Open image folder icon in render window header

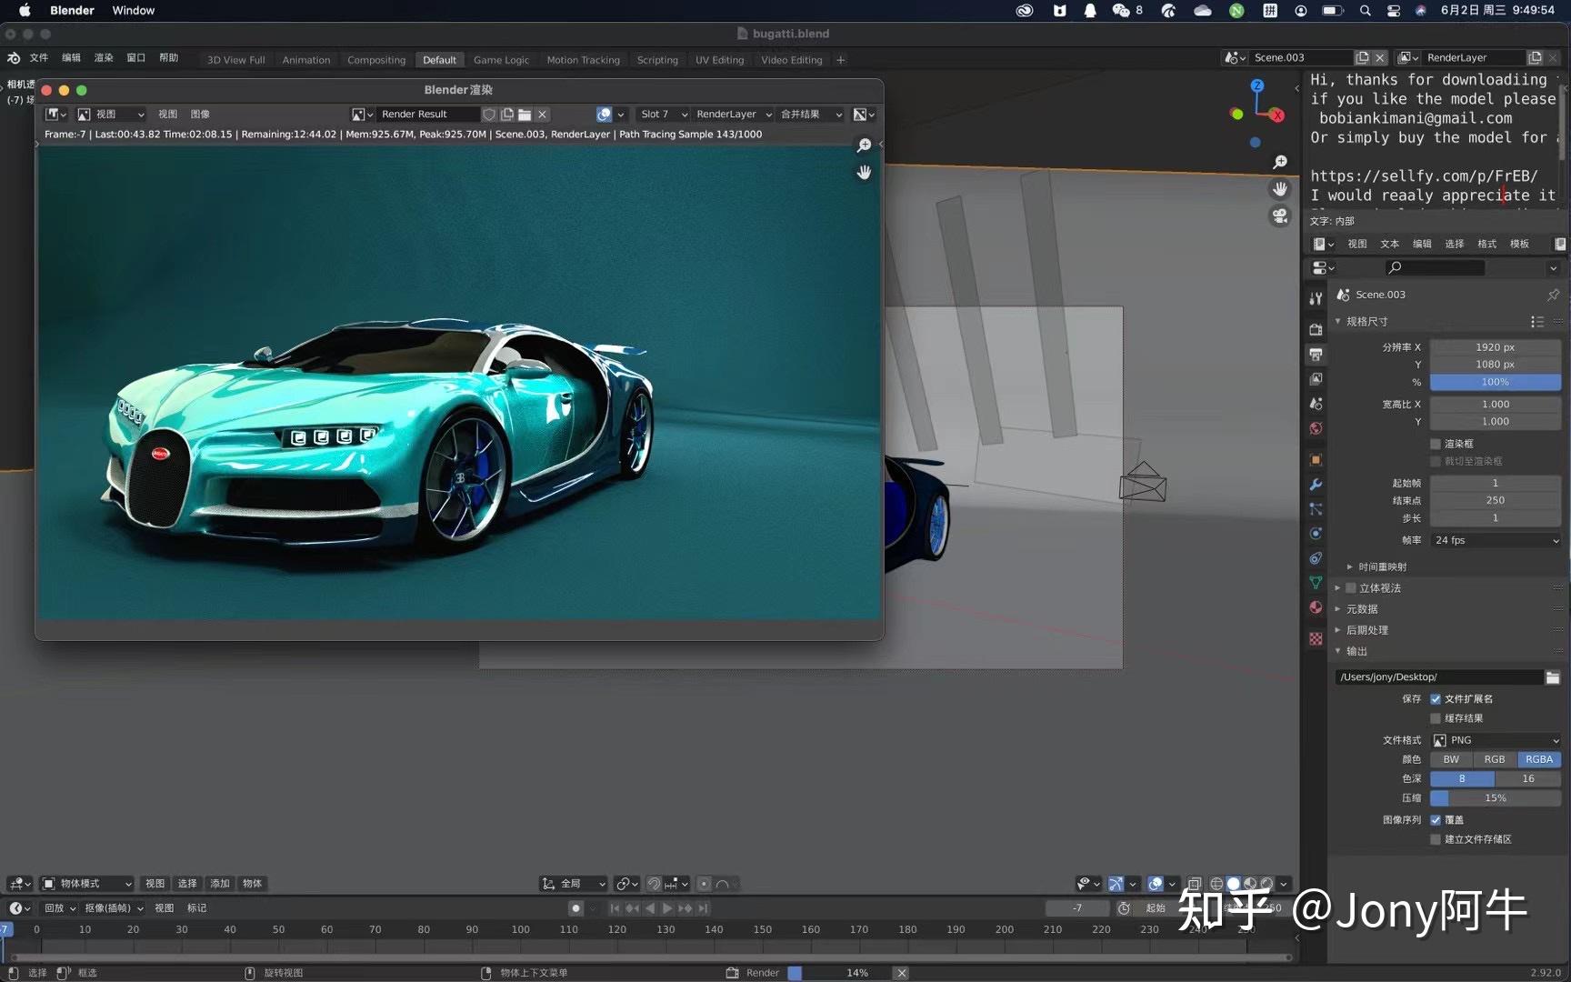pos(525,115)
